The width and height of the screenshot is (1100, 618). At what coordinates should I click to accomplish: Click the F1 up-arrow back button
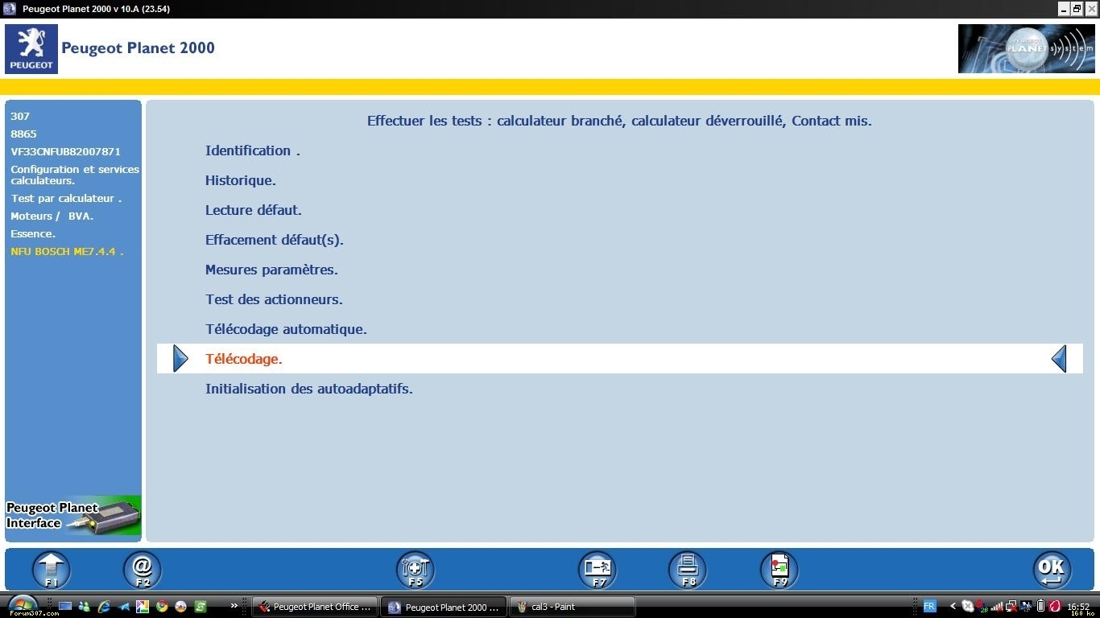click(51, 570)
